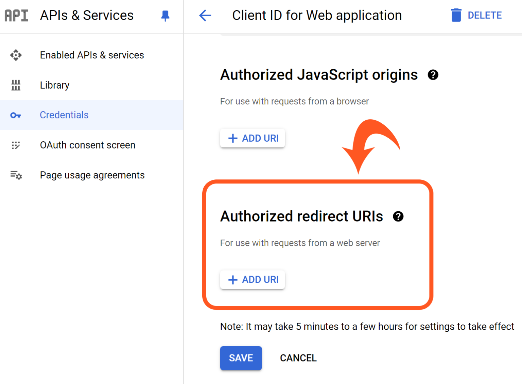Add URI under Authorized redirect URIs
This screenshot has height=384, width=522.
pos(253,280)
